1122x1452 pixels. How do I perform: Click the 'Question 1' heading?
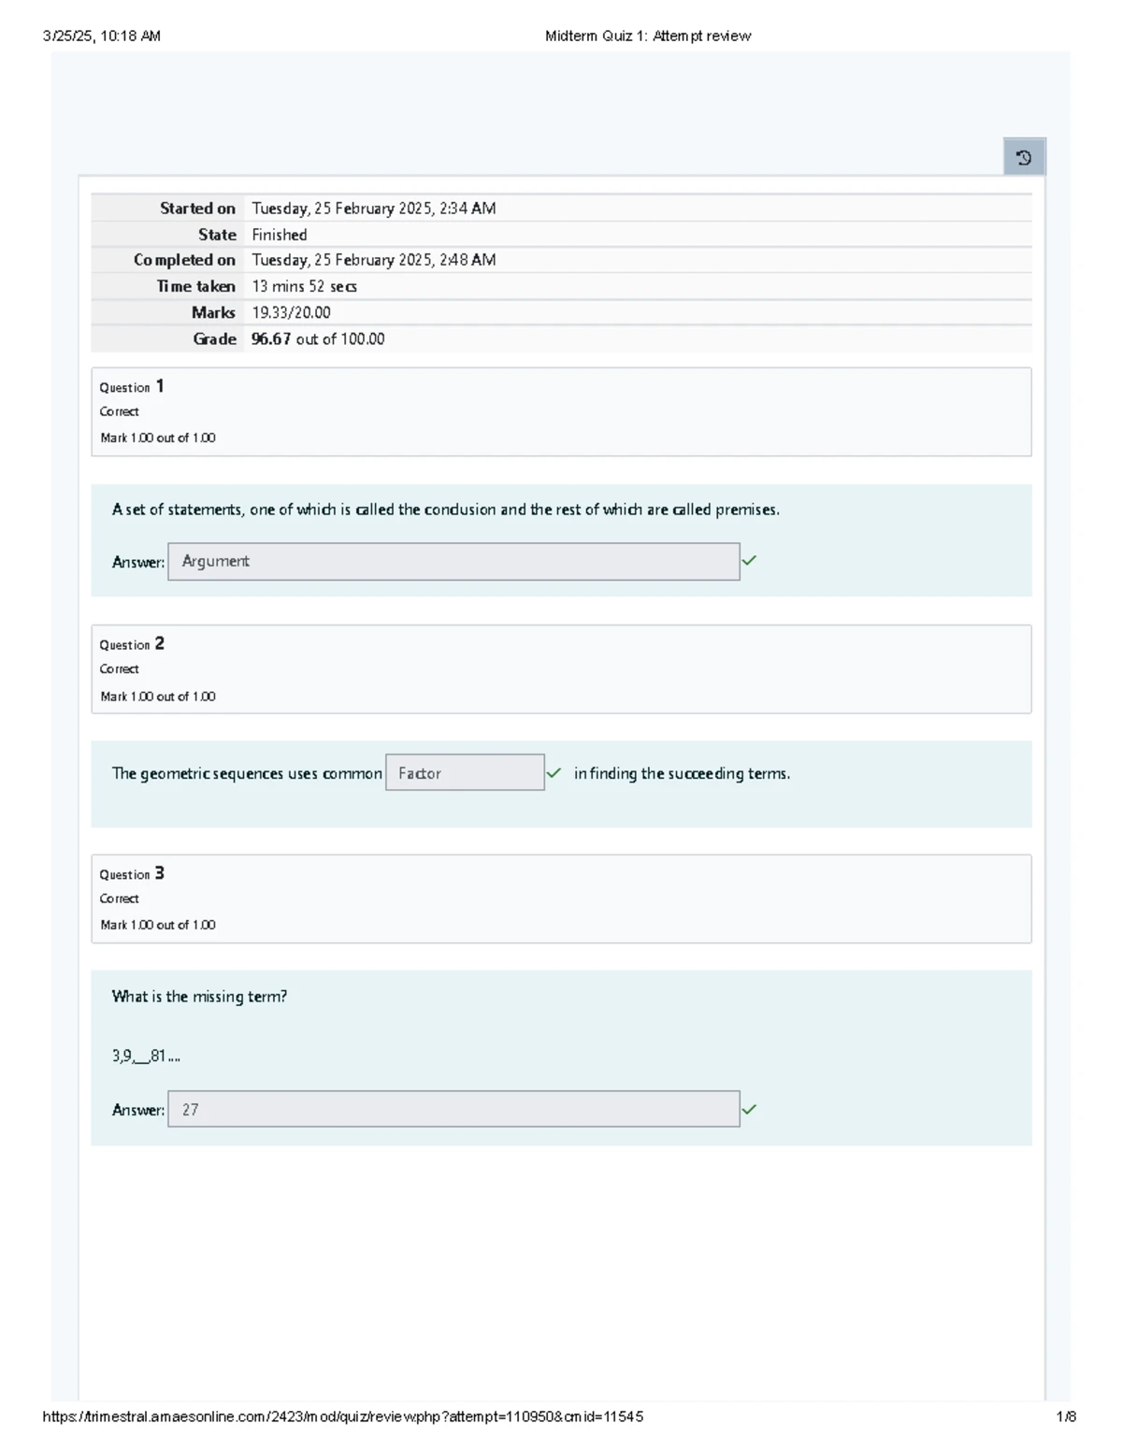(132, 386)
